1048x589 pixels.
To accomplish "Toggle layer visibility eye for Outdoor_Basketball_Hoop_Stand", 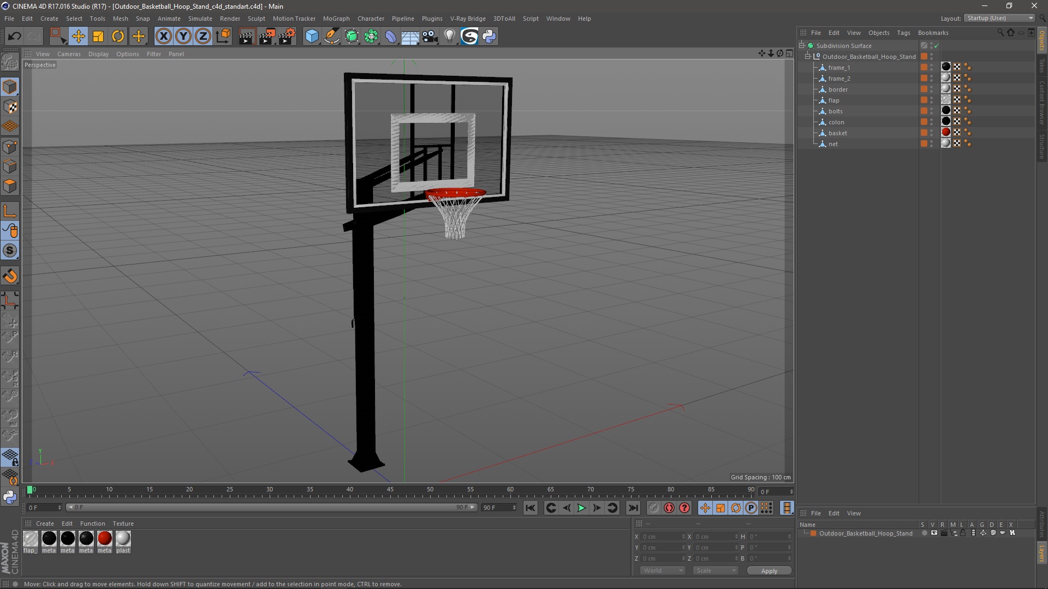I will tap(934, 533).
